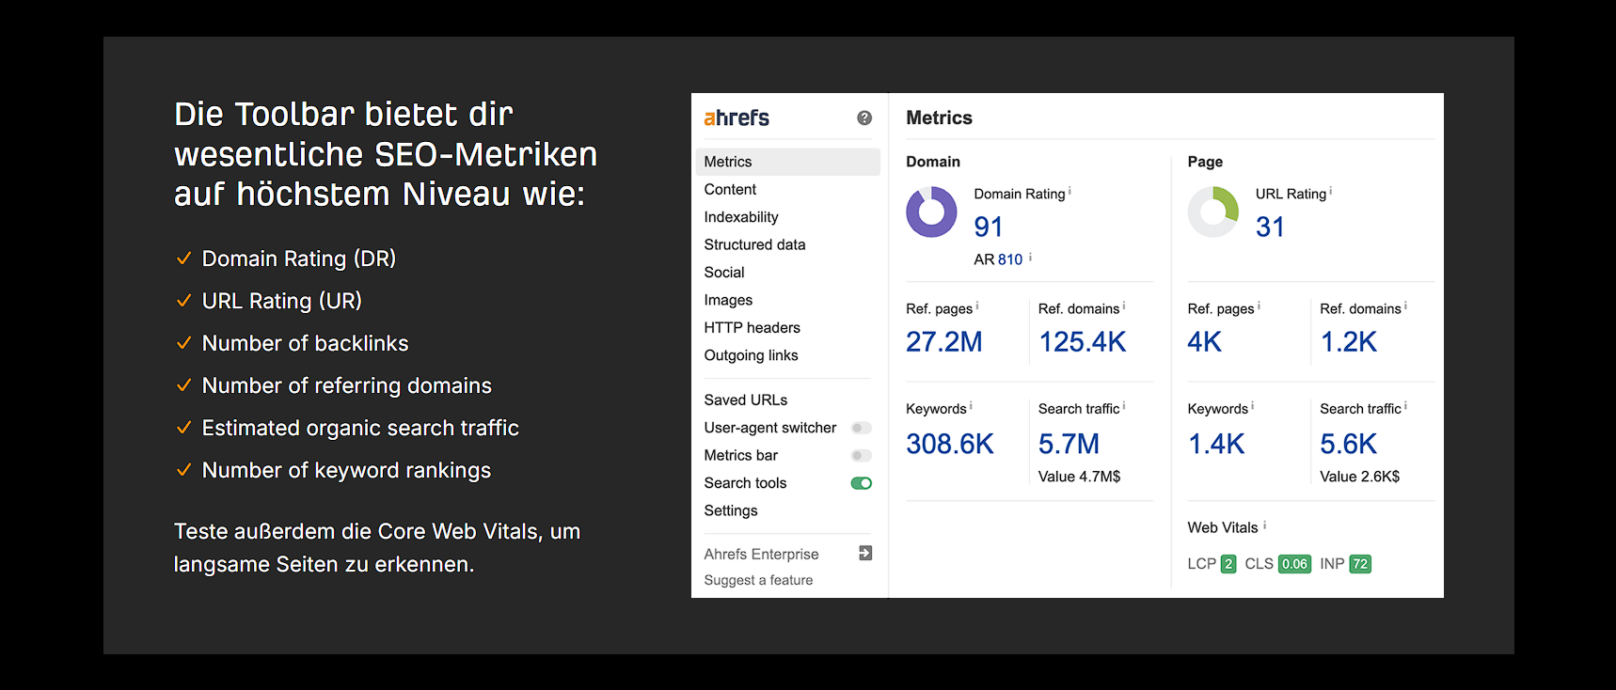Open domain Ref. domains value 125.4K
1616x690 pixels.
1082,341
